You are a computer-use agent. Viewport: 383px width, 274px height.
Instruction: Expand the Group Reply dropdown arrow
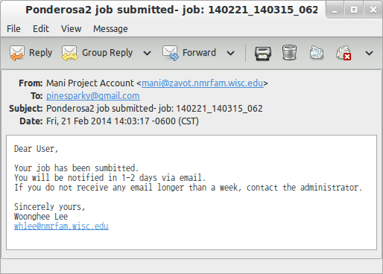point(147,53)
